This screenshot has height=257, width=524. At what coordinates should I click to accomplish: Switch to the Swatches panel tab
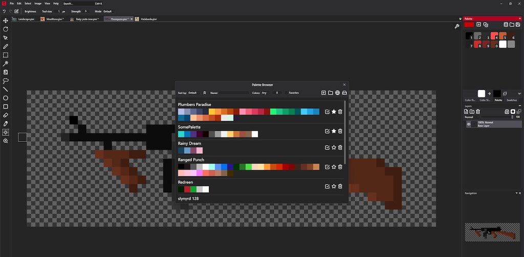click(x=512, y=100)
